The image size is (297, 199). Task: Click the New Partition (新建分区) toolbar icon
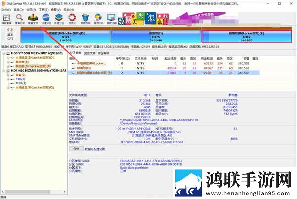click(59, 19)
